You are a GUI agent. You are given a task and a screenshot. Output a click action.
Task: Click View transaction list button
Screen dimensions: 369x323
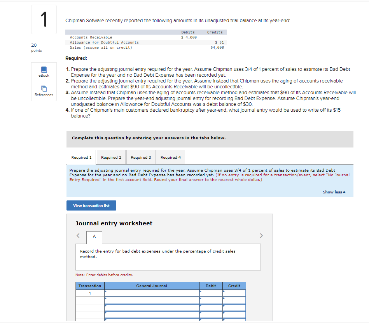(x=91, y=206)
